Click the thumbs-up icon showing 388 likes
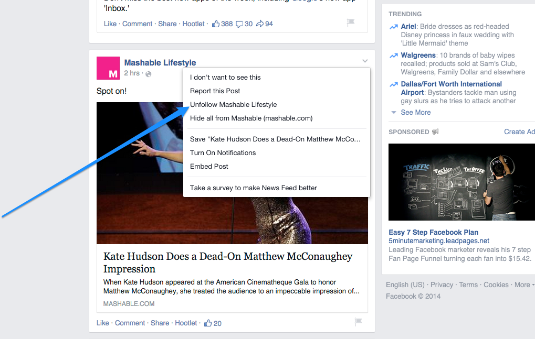 216,24
